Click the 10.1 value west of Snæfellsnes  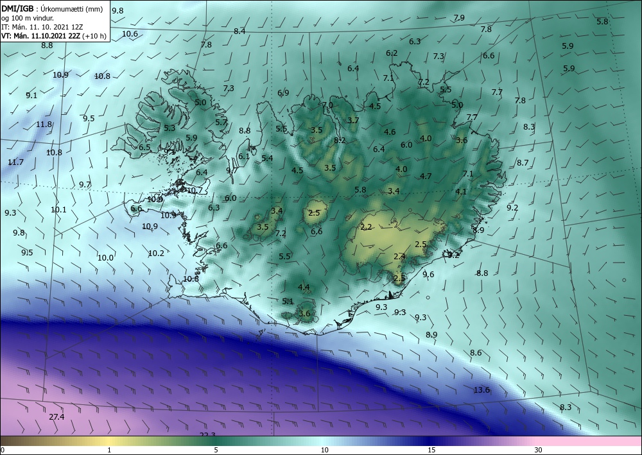58,210
